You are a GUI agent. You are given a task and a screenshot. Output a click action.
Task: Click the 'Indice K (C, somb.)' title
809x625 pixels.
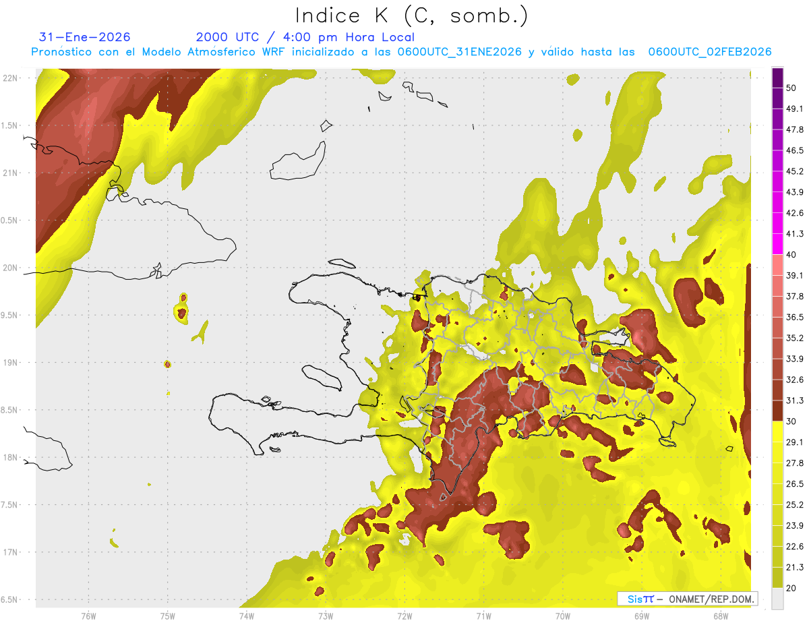coord(411,16)
